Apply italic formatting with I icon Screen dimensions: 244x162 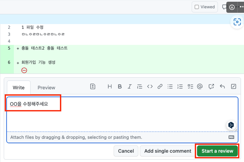tap(130, 86)
